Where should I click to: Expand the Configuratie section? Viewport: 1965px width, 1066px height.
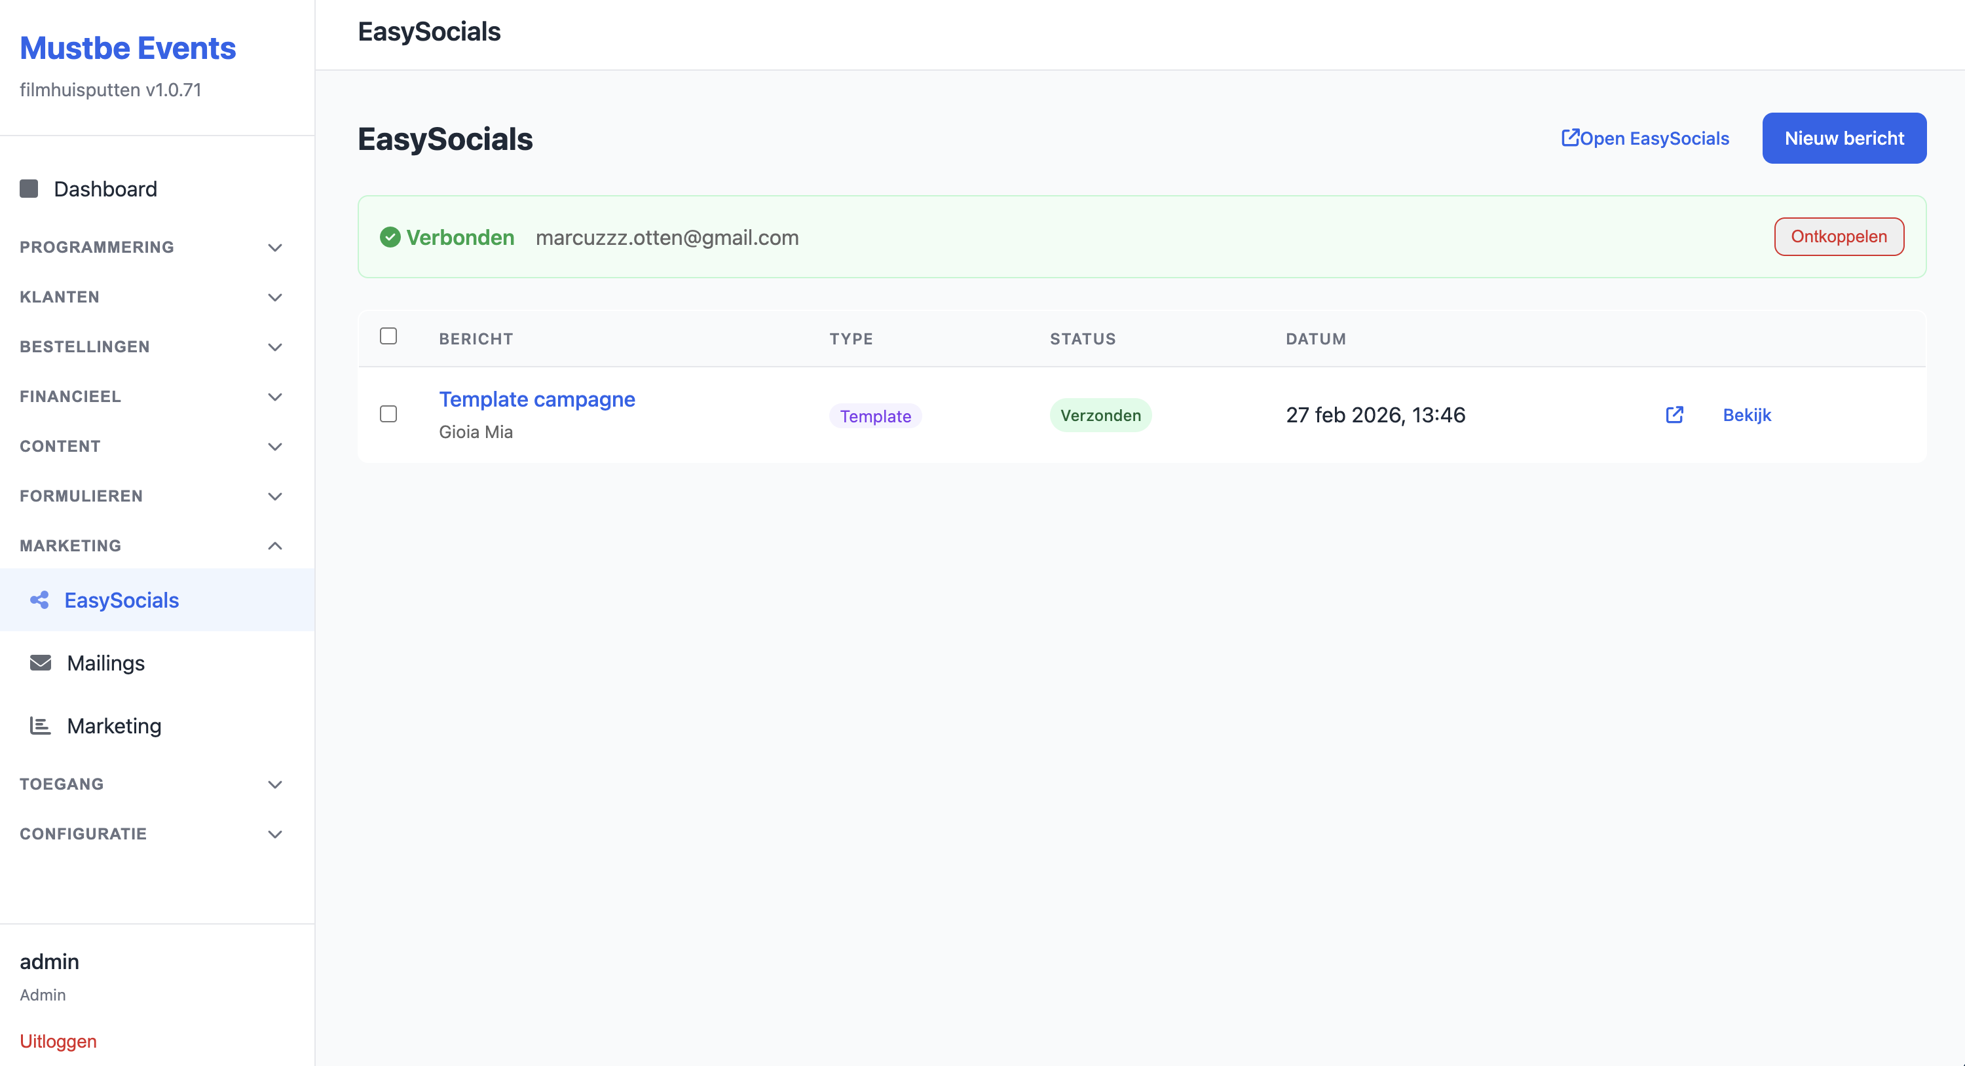point(275,834)
